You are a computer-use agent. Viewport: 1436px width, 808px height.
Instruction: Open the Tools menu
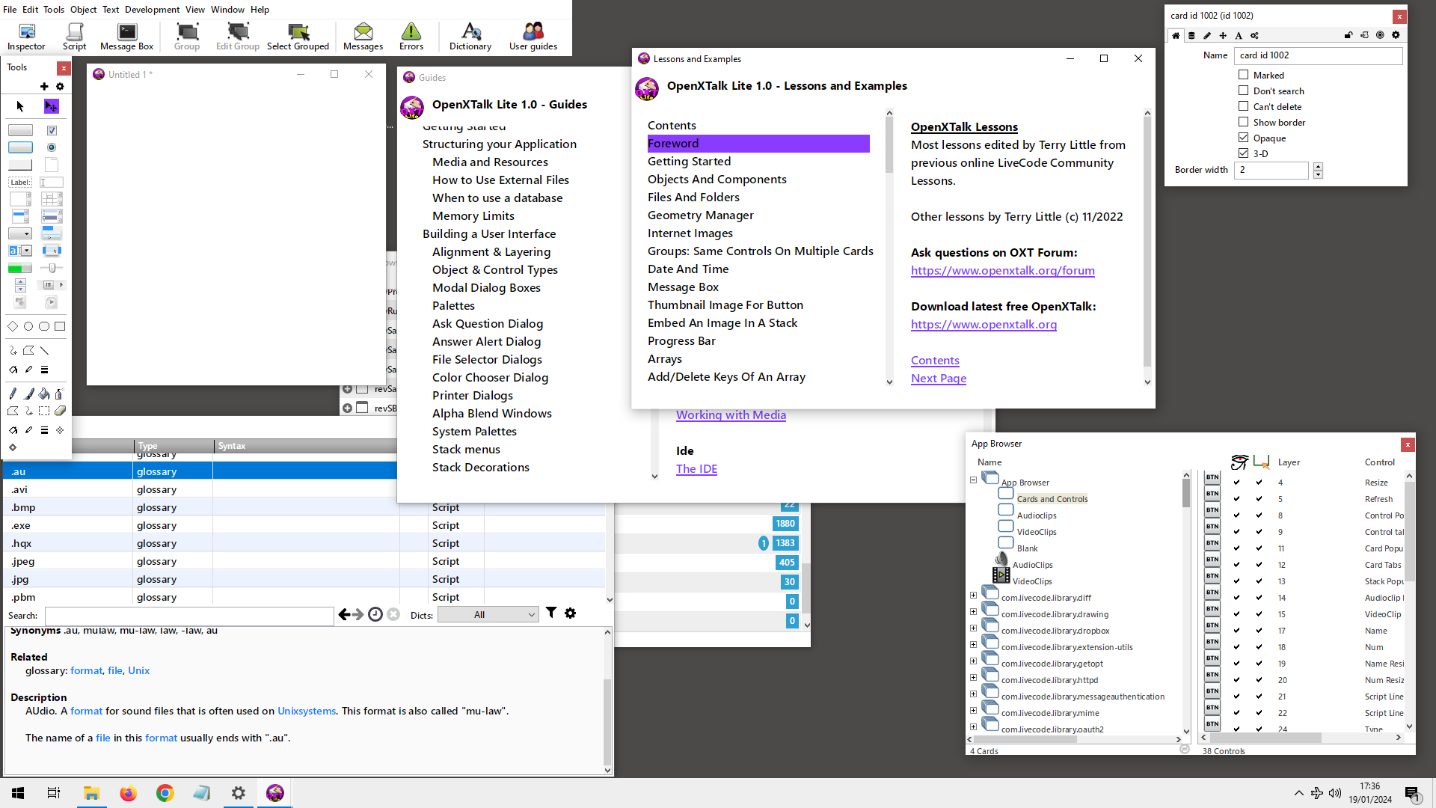click(54, 9)
